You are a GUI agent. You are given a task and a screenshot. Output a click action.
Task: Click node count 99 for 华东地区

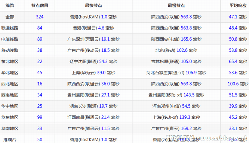click(x=40, y=117)
